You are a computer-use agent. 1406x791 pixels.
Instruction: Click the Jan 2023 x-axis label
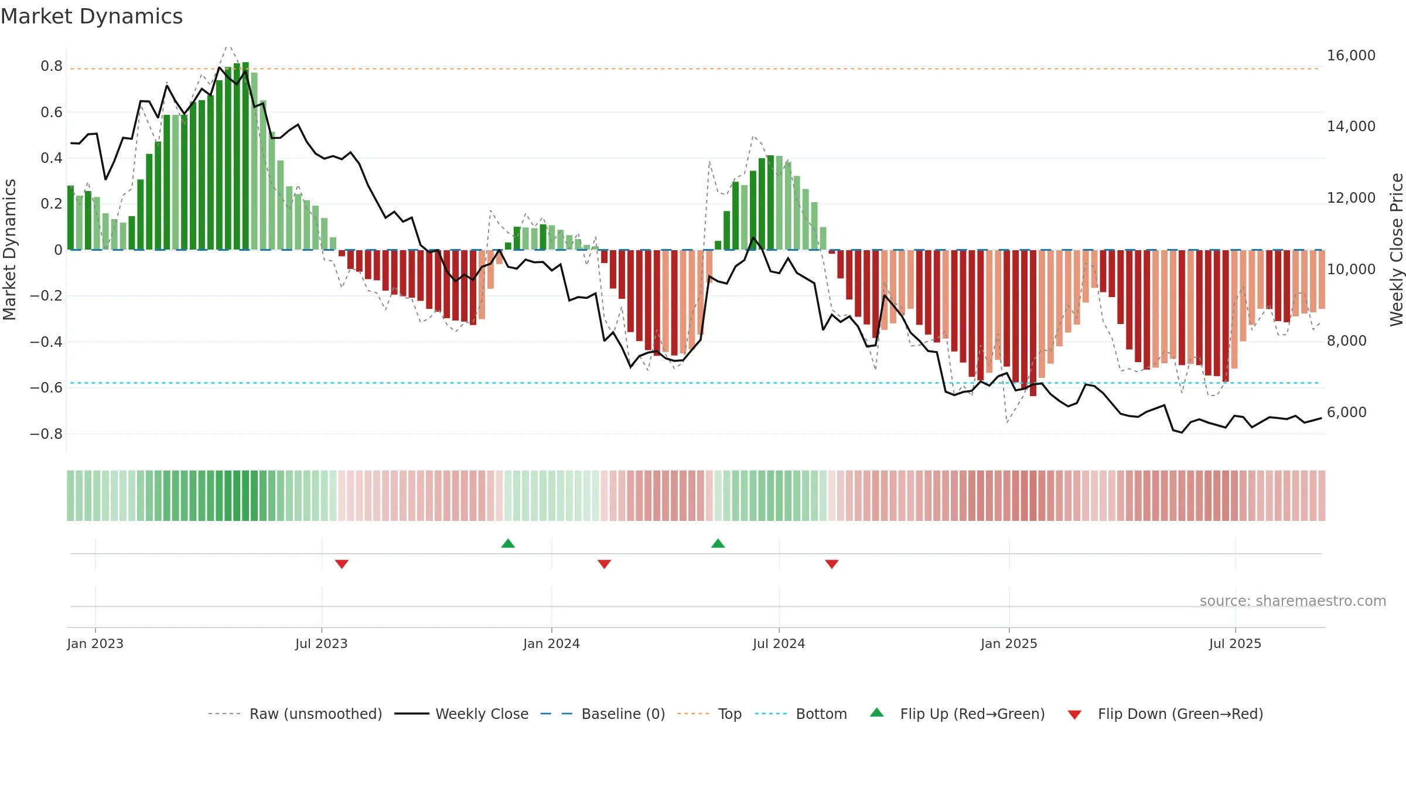pos(95,643)
